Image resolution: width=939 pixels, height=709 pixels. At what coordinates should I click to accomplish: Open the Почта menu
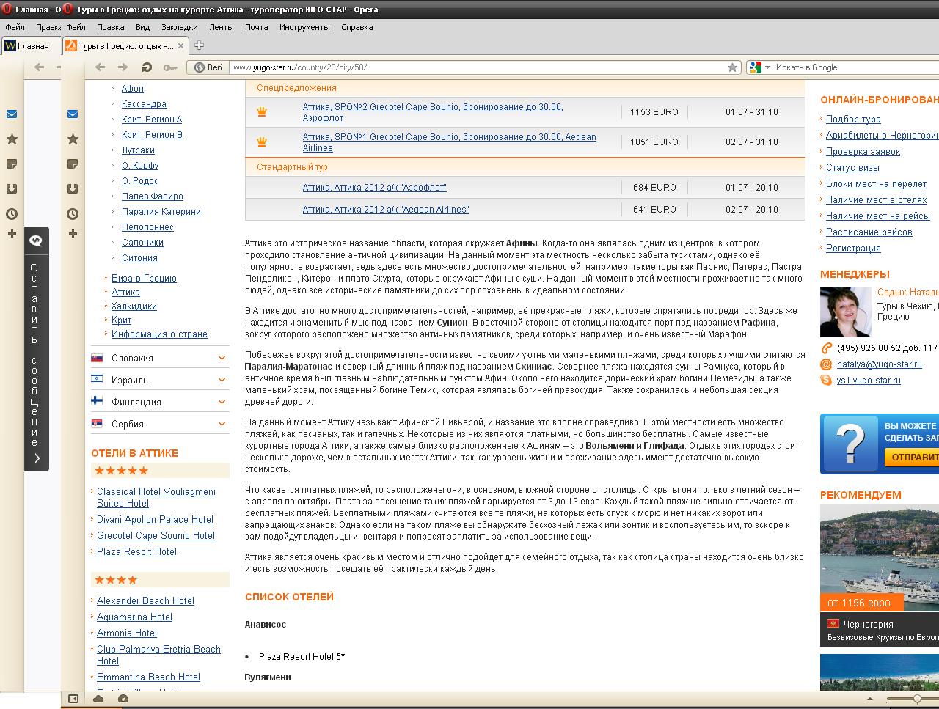point(257,27)
